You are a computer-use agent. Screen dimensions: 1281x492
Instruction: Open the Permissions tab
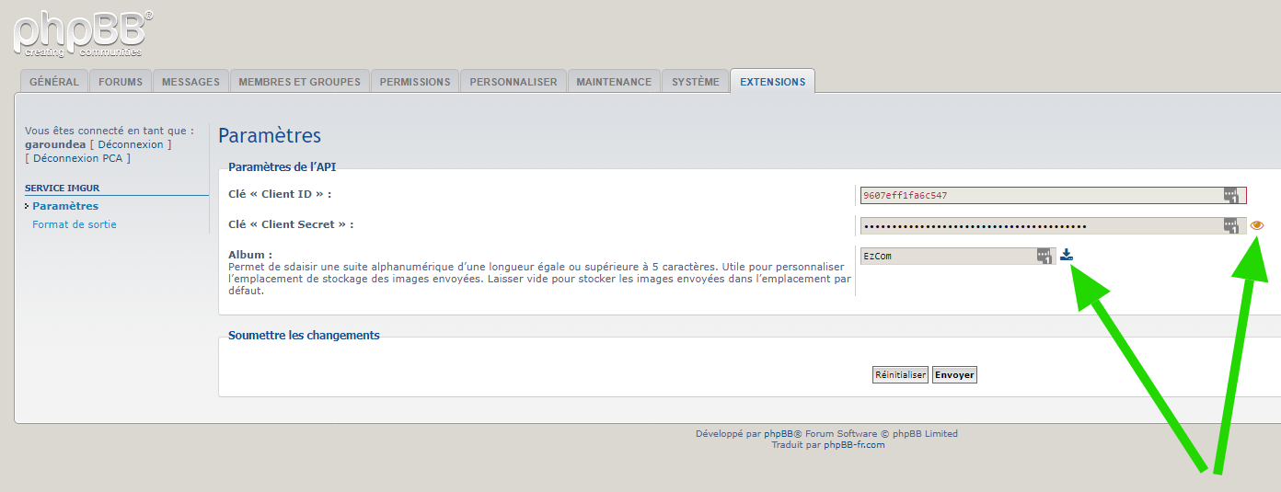point(415,82)
